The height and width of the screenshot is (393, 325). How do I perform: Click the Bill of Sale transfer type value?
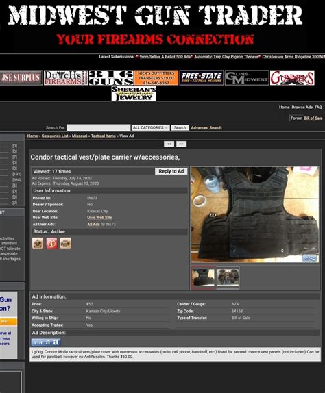click(241, 318)
